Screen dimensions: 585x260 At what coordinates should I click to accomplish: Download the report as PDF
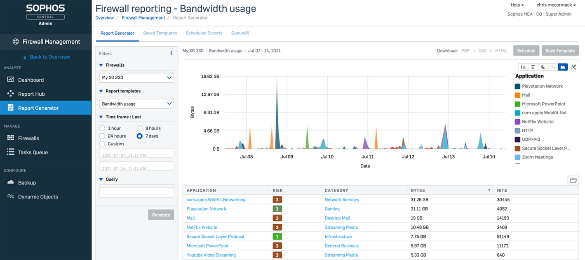click(x=465, y=50)
